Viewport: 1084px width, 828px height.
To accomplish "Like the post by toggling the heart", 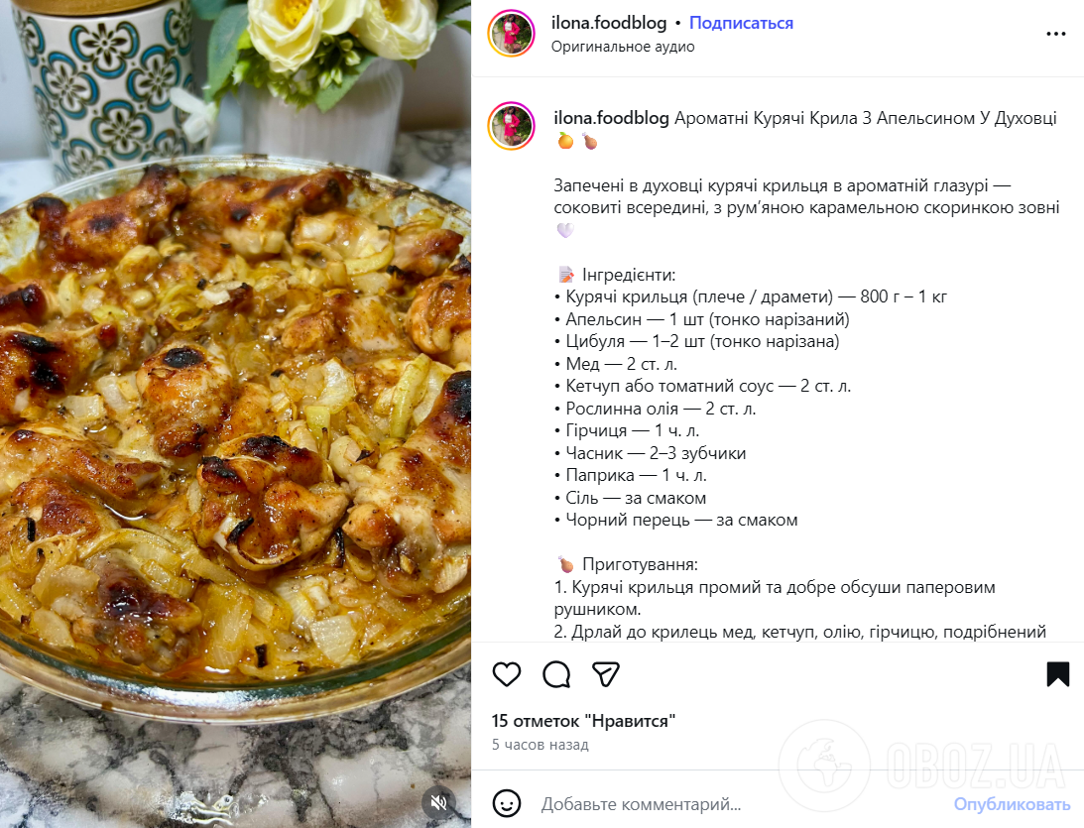I will [507, 674].
